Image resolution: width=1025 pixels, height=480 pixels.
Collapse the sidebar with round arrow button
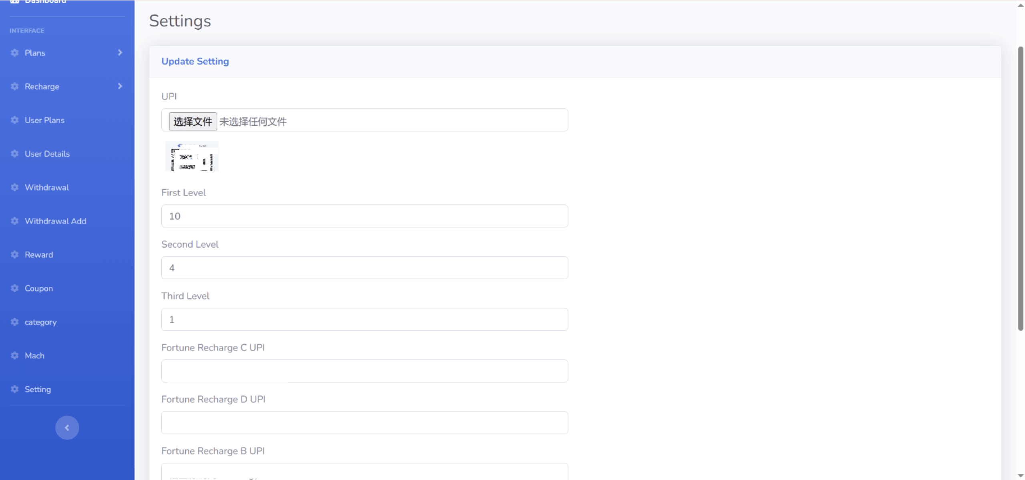[x=67, y=428]
